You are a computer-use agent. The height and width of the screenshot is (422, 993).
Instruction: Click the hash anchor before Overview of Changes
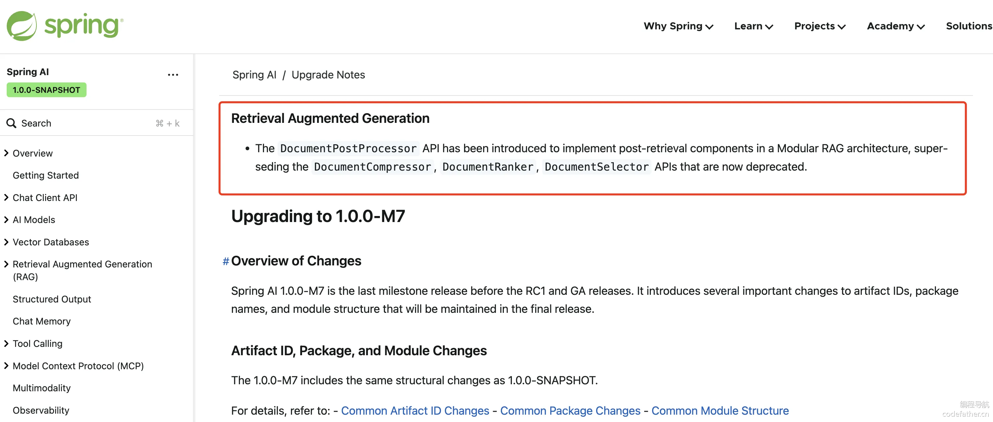pyautogui.click(x=226, y=261)
